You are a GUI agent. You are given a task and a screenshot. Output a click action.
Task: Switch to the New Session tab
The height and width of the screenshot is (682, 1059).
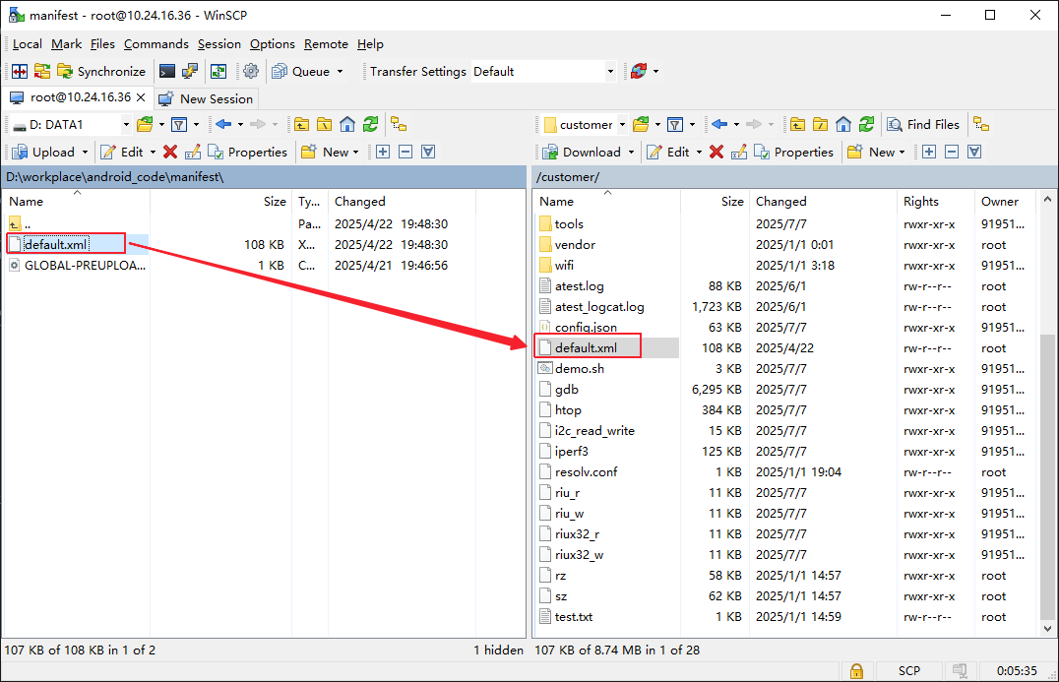tap(207, 98)
